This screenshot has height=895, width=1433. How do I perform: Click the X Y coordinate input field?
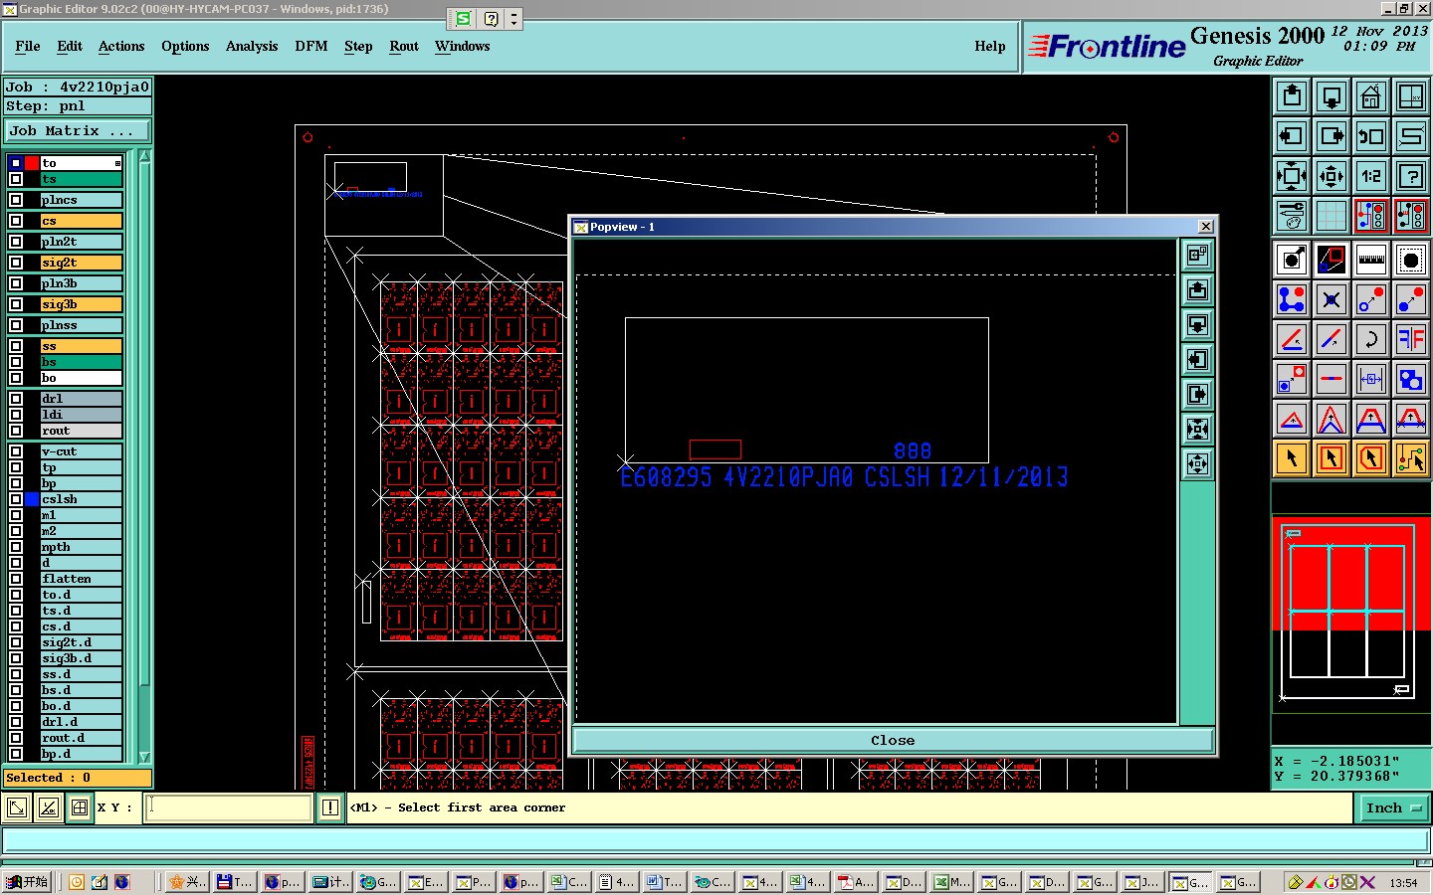point(230,807)
